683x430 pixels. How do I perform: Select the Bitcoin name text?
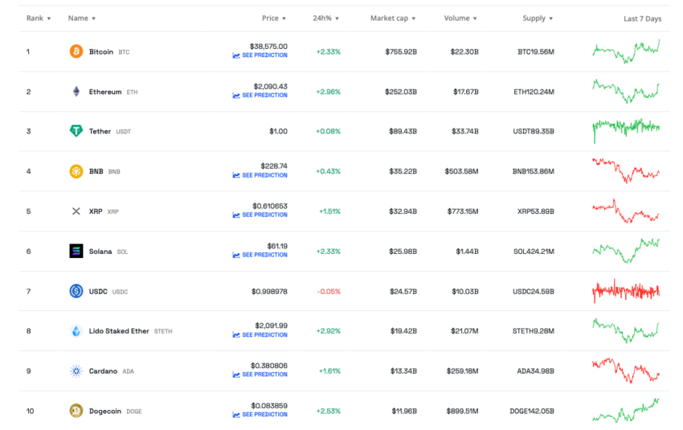pyautogui.click(x=101, y=52)
